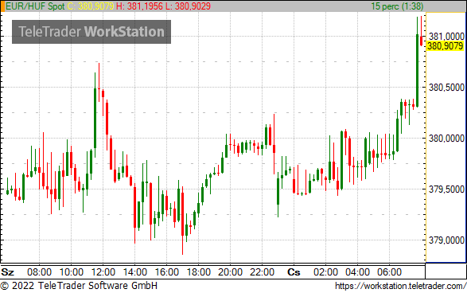467x293 pixels.
Task: Click the high value H: 381,1956 in header
Action: [x=139, y=6]
